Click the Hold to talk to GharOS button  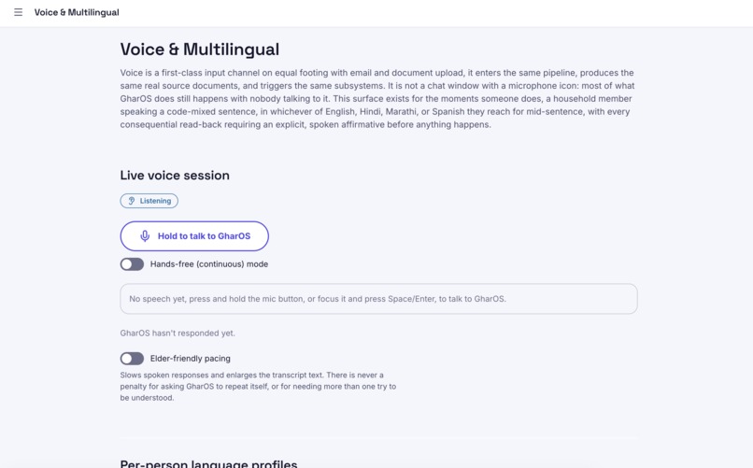tap(194, 236)
